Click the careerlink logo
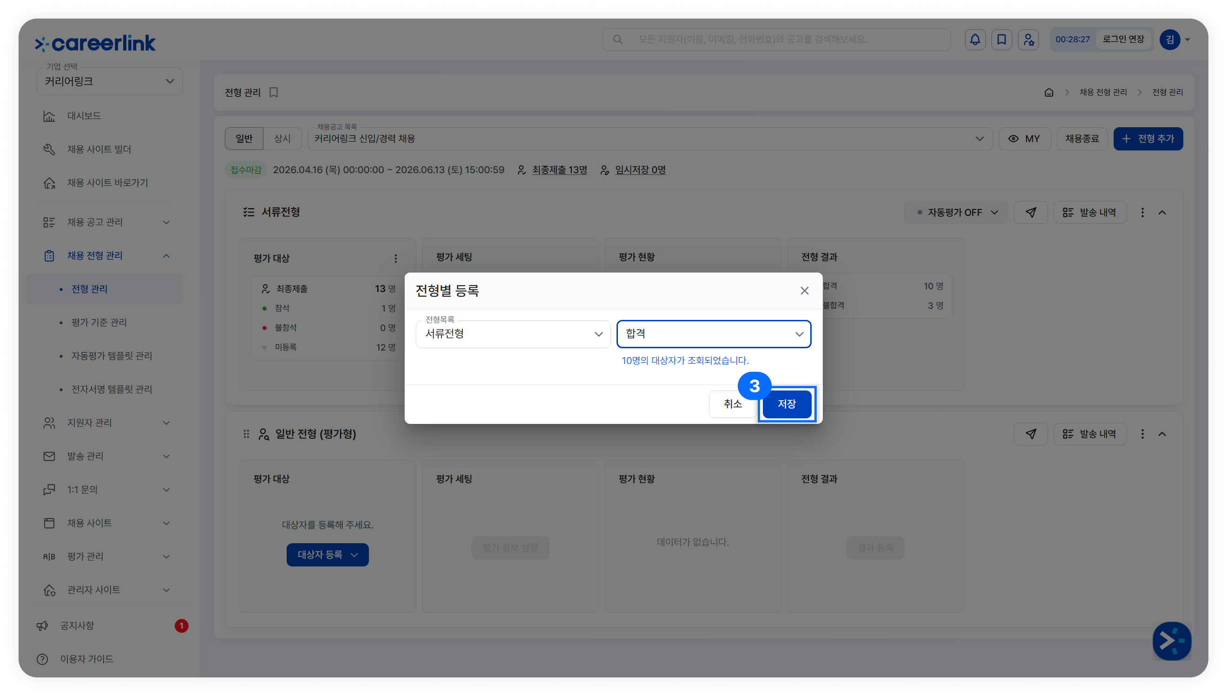The height and width of the screenshot is (696, 1227). (95, 44)
